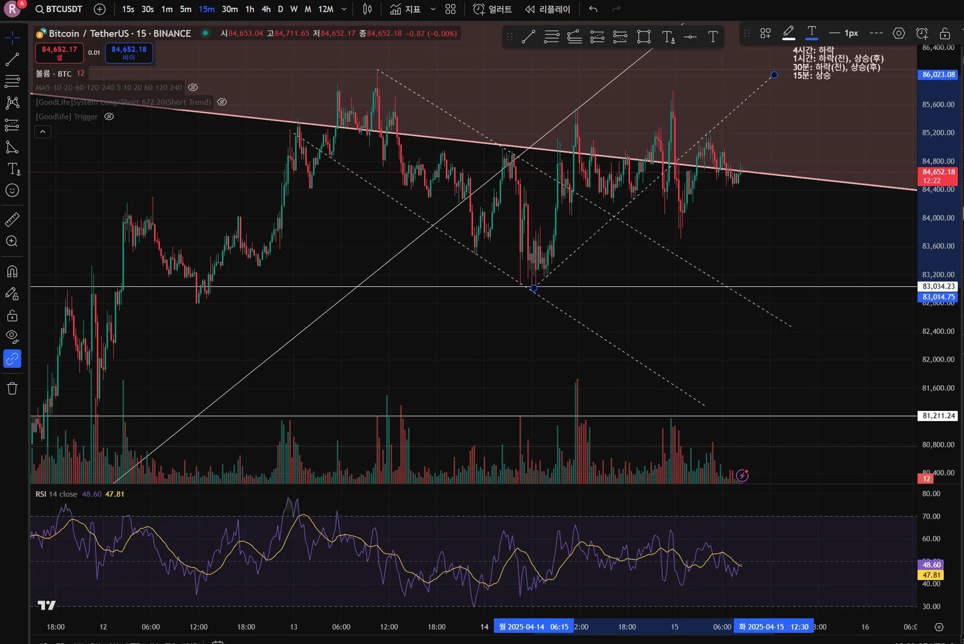Open forecasting and measurement tools in left sidebar
The width and height of the screenshot is (964, 644).
12,125
